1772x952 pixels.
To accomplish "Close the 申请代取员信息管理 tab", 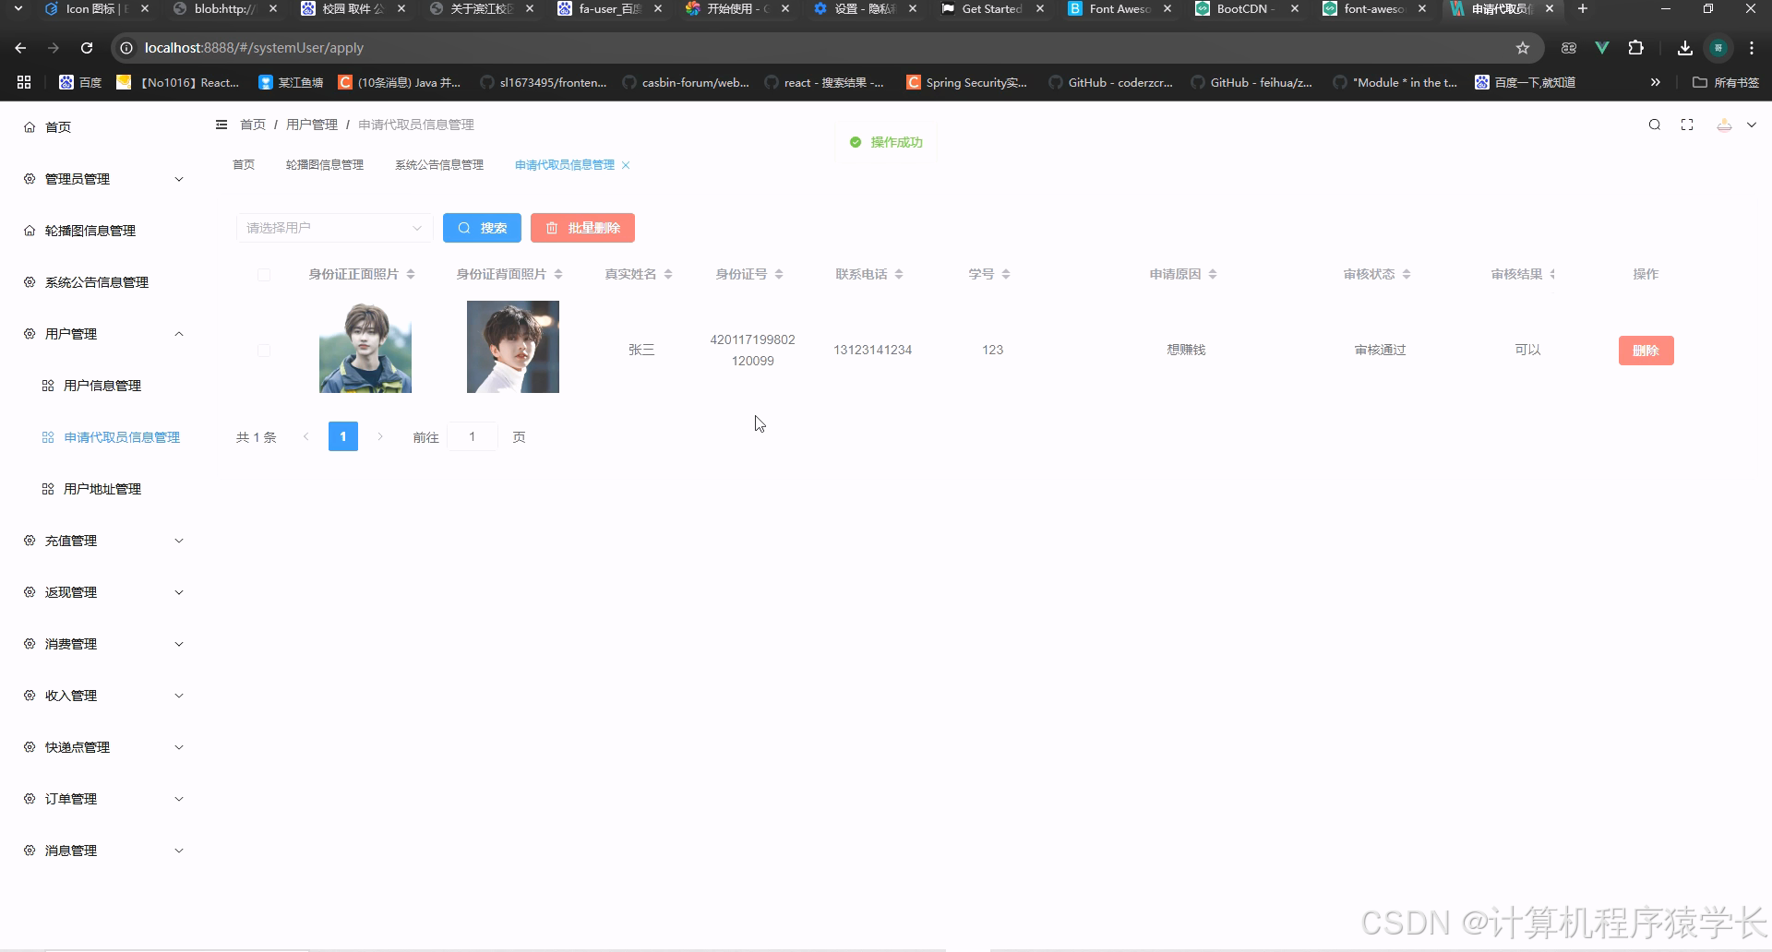I will click(626, 165).
